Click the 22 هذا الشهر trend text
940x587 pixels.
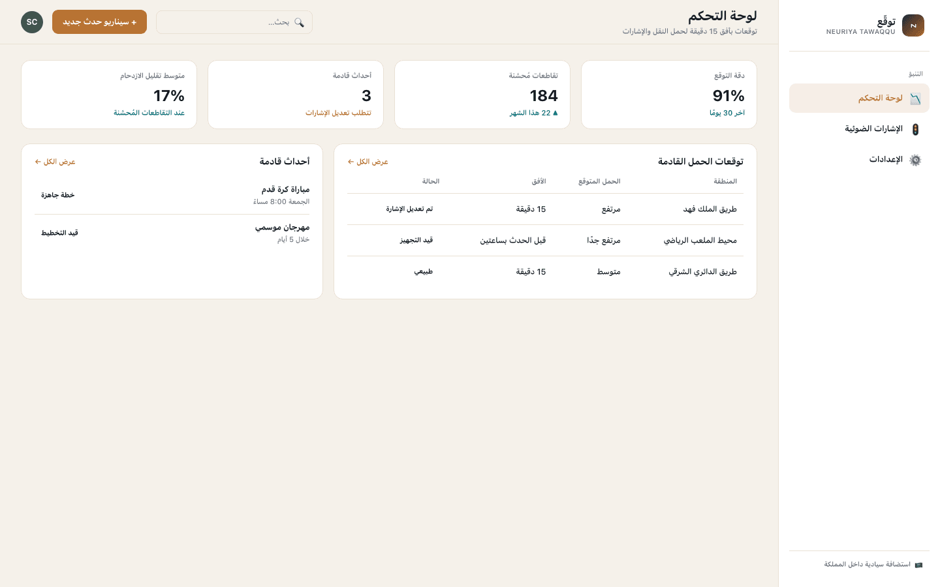[534, 113]
